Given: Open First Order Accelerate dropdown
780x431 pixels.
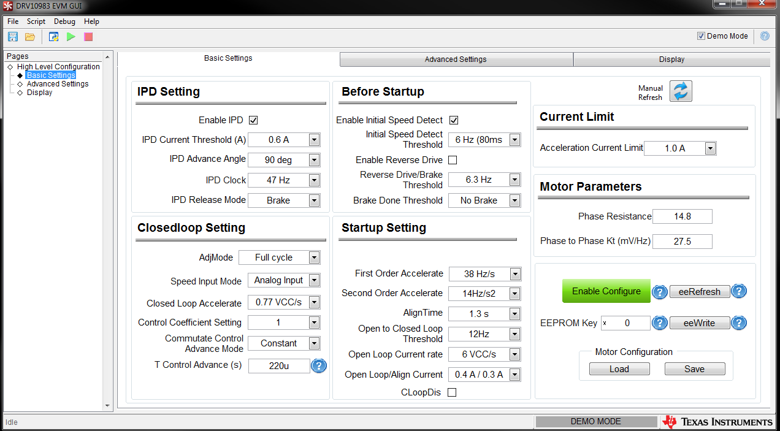Looking at the screenshot, I should click(x=484, y=274).
